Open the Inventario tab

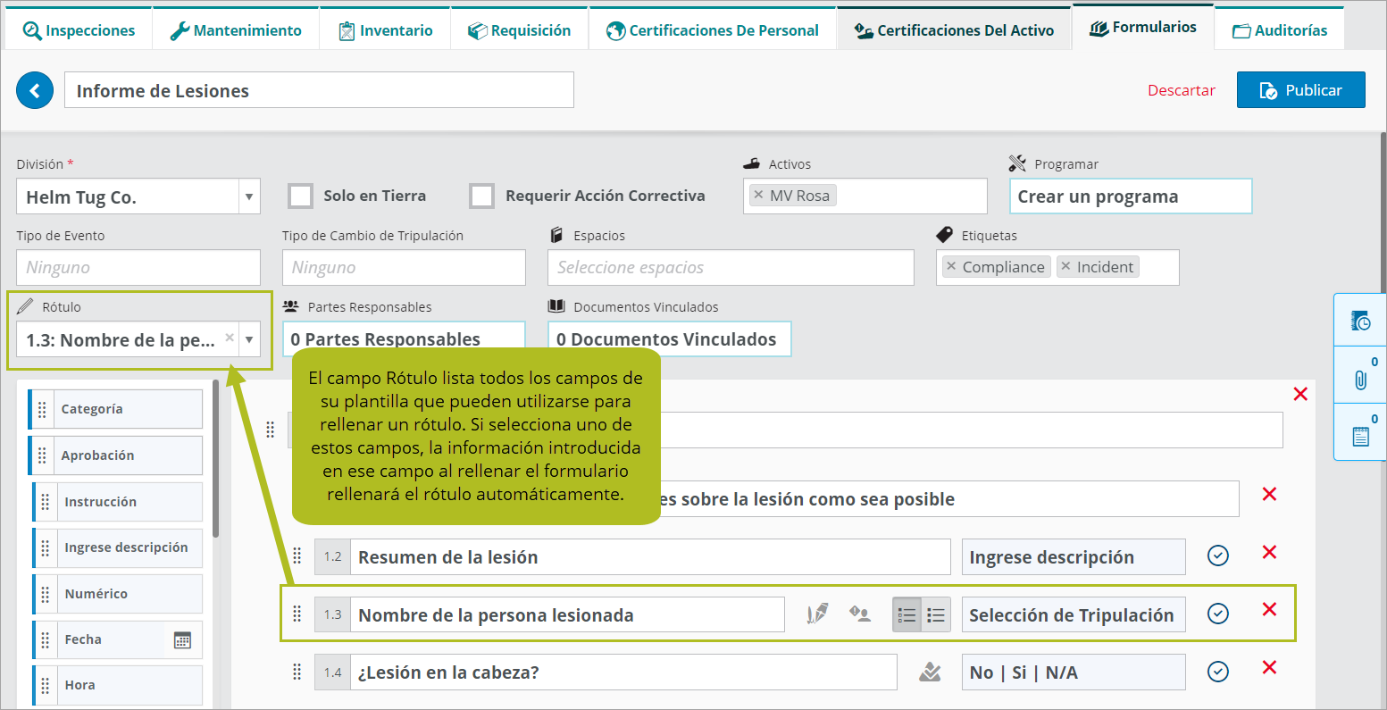(385, 30)
